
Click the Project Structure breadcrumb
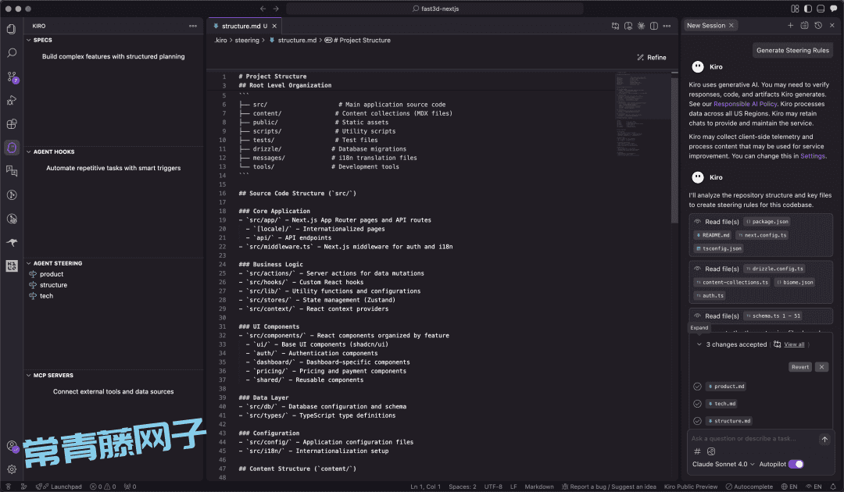(358, 41)
